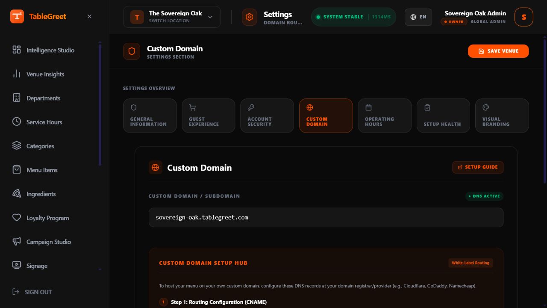Click the custom domain input field
This screenshot has height=308, width=547.
326,217
